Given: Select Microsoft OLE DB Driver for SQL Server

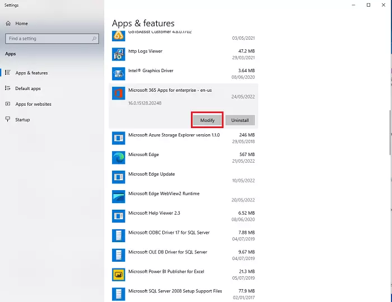Looking at the screenshot, I should coord(168,252).
